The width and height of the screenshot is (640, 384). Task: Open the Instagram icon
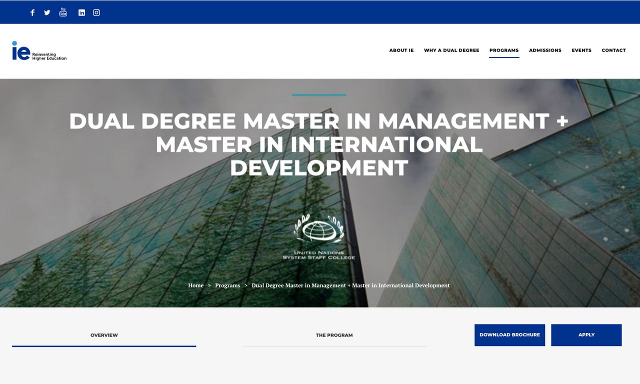pyautogui.click(x=96, y=12)
